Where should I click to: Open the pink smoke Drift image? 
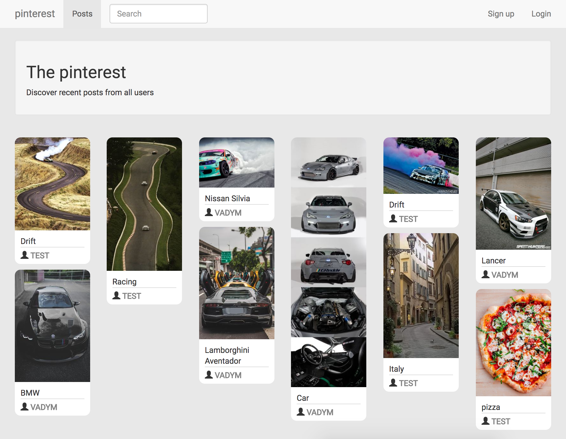click(x=421, y=166)
